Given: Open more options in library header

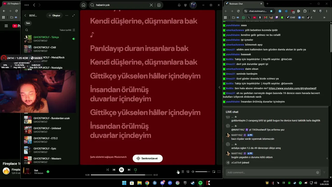Looking at the screenshot, I should (x=67, y=16).
